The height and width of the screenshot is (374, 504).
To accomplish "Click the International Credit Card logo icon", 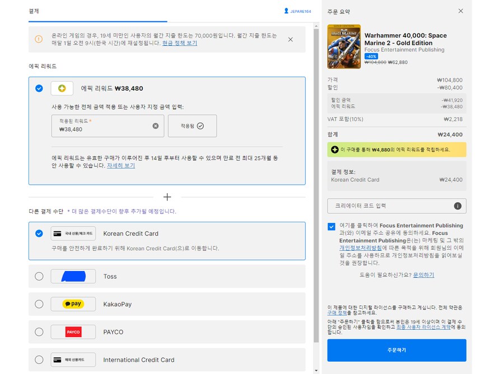I will tap(73, 360).
